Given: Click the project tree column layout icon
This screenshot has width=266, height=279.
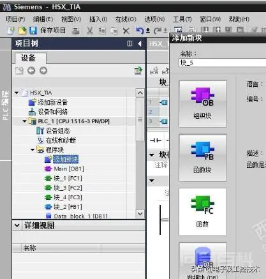Looking at the screenshot, I should tap(130, 43).
